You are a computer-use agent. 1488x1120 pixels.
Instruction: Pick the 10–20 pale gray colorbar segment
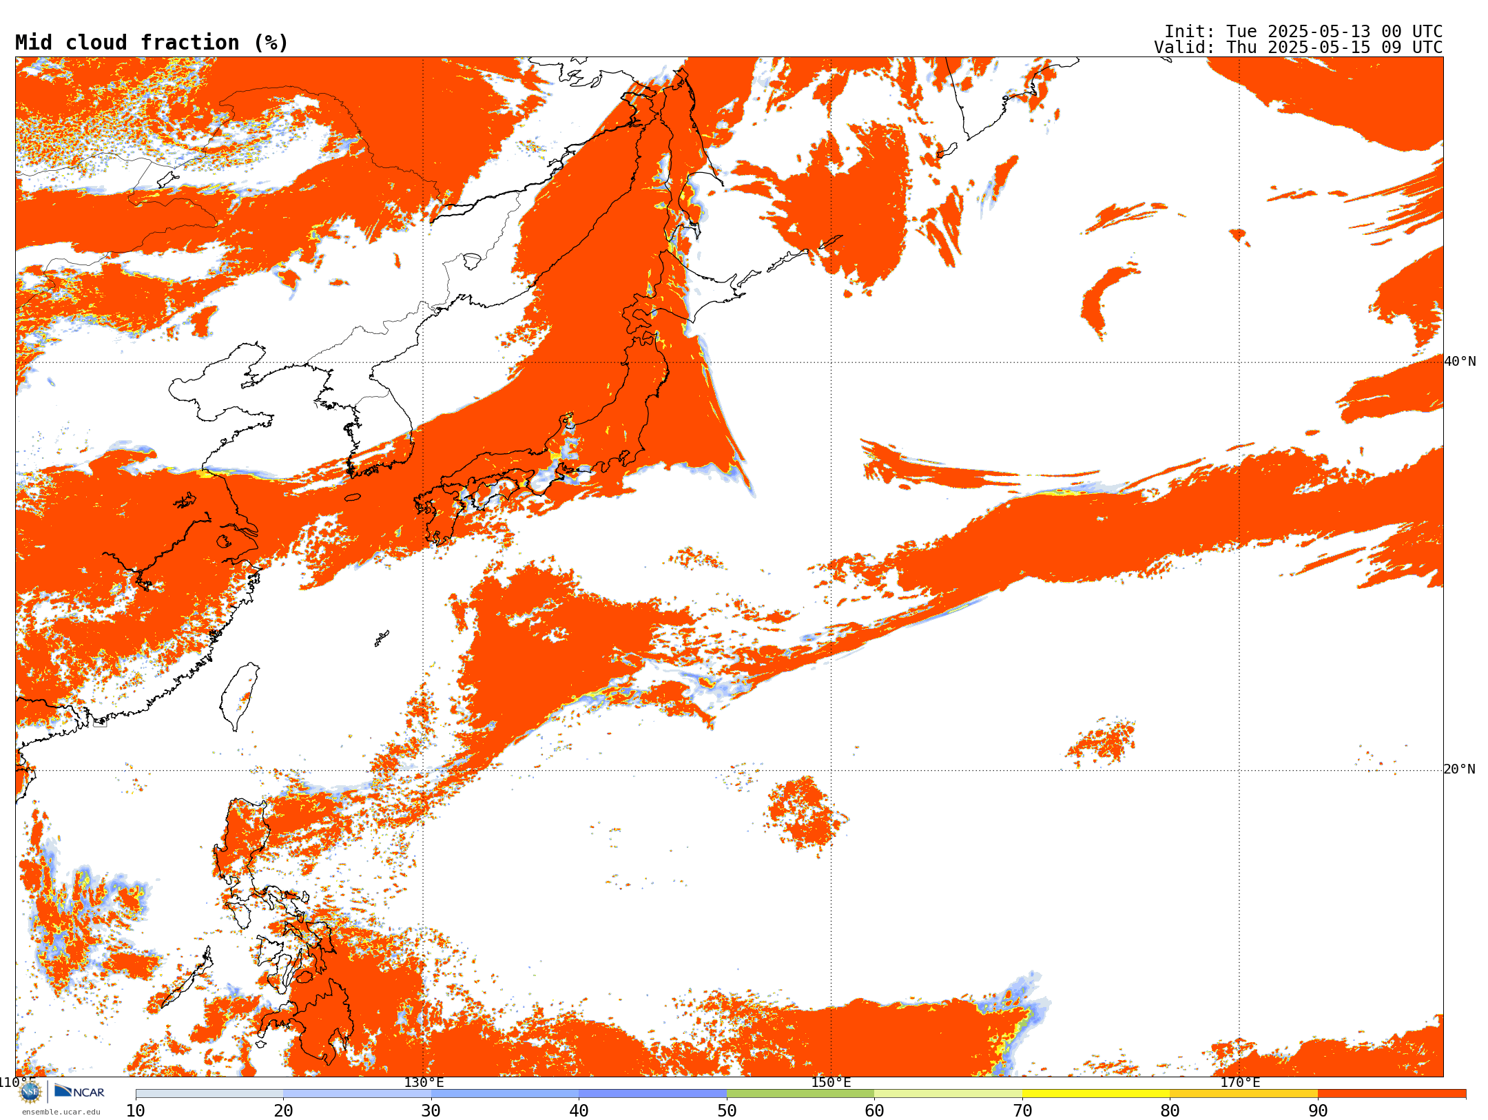click(209, 1094)
